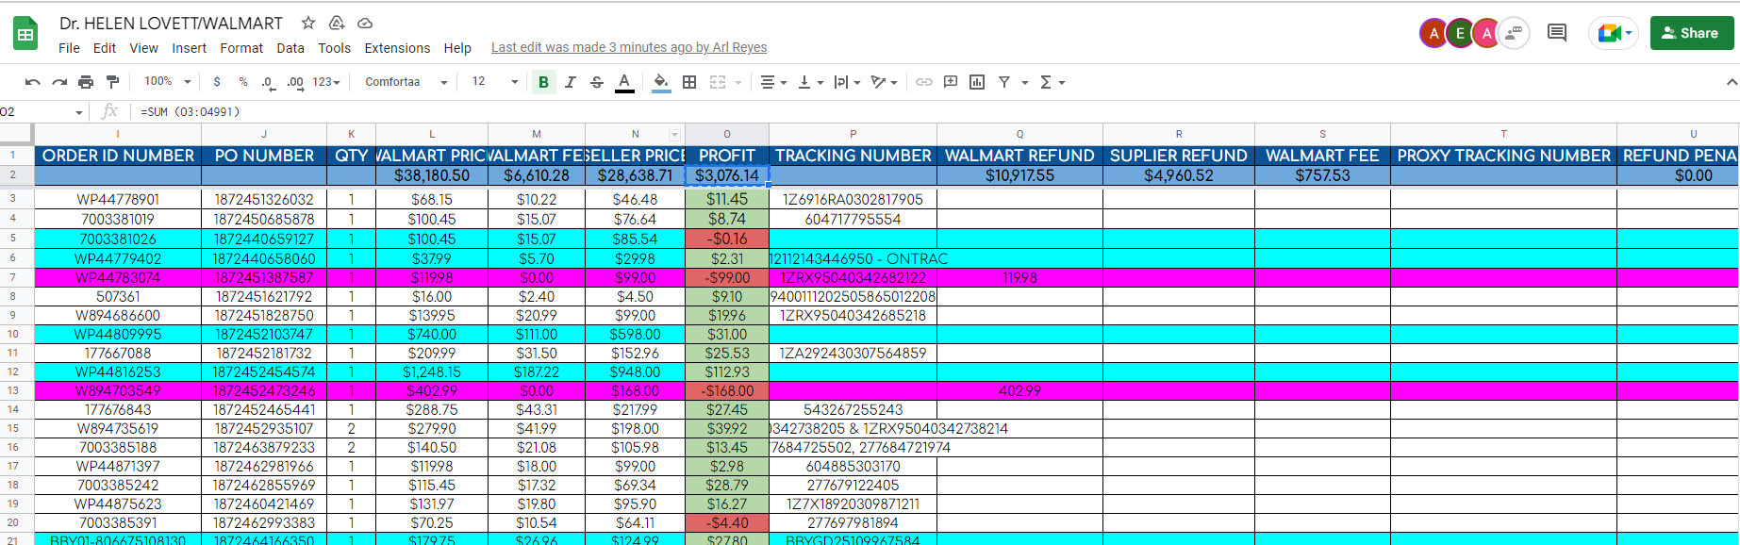
Task: Select row 7 header number
Action: click(x=13, y=277)
